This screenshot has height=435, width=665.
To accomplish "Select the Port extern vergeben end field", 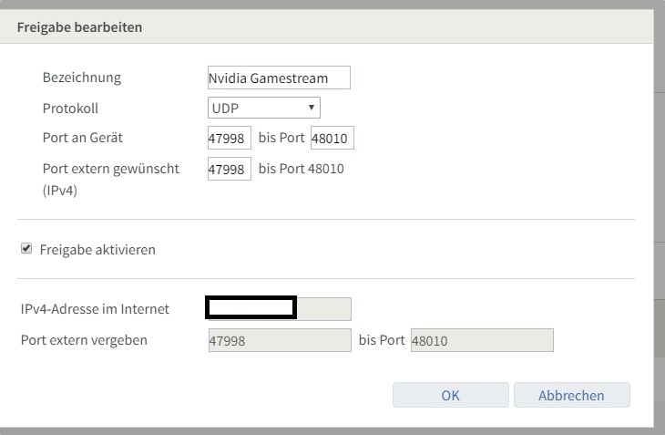I will click(481, 340).
